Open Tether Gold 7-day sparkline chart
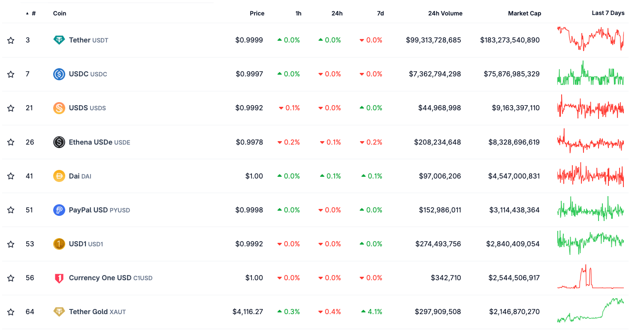 tap(590, 311)
